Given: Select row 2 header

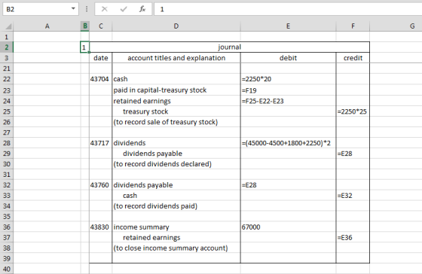Looking at the screenshot, I should 7,47.
